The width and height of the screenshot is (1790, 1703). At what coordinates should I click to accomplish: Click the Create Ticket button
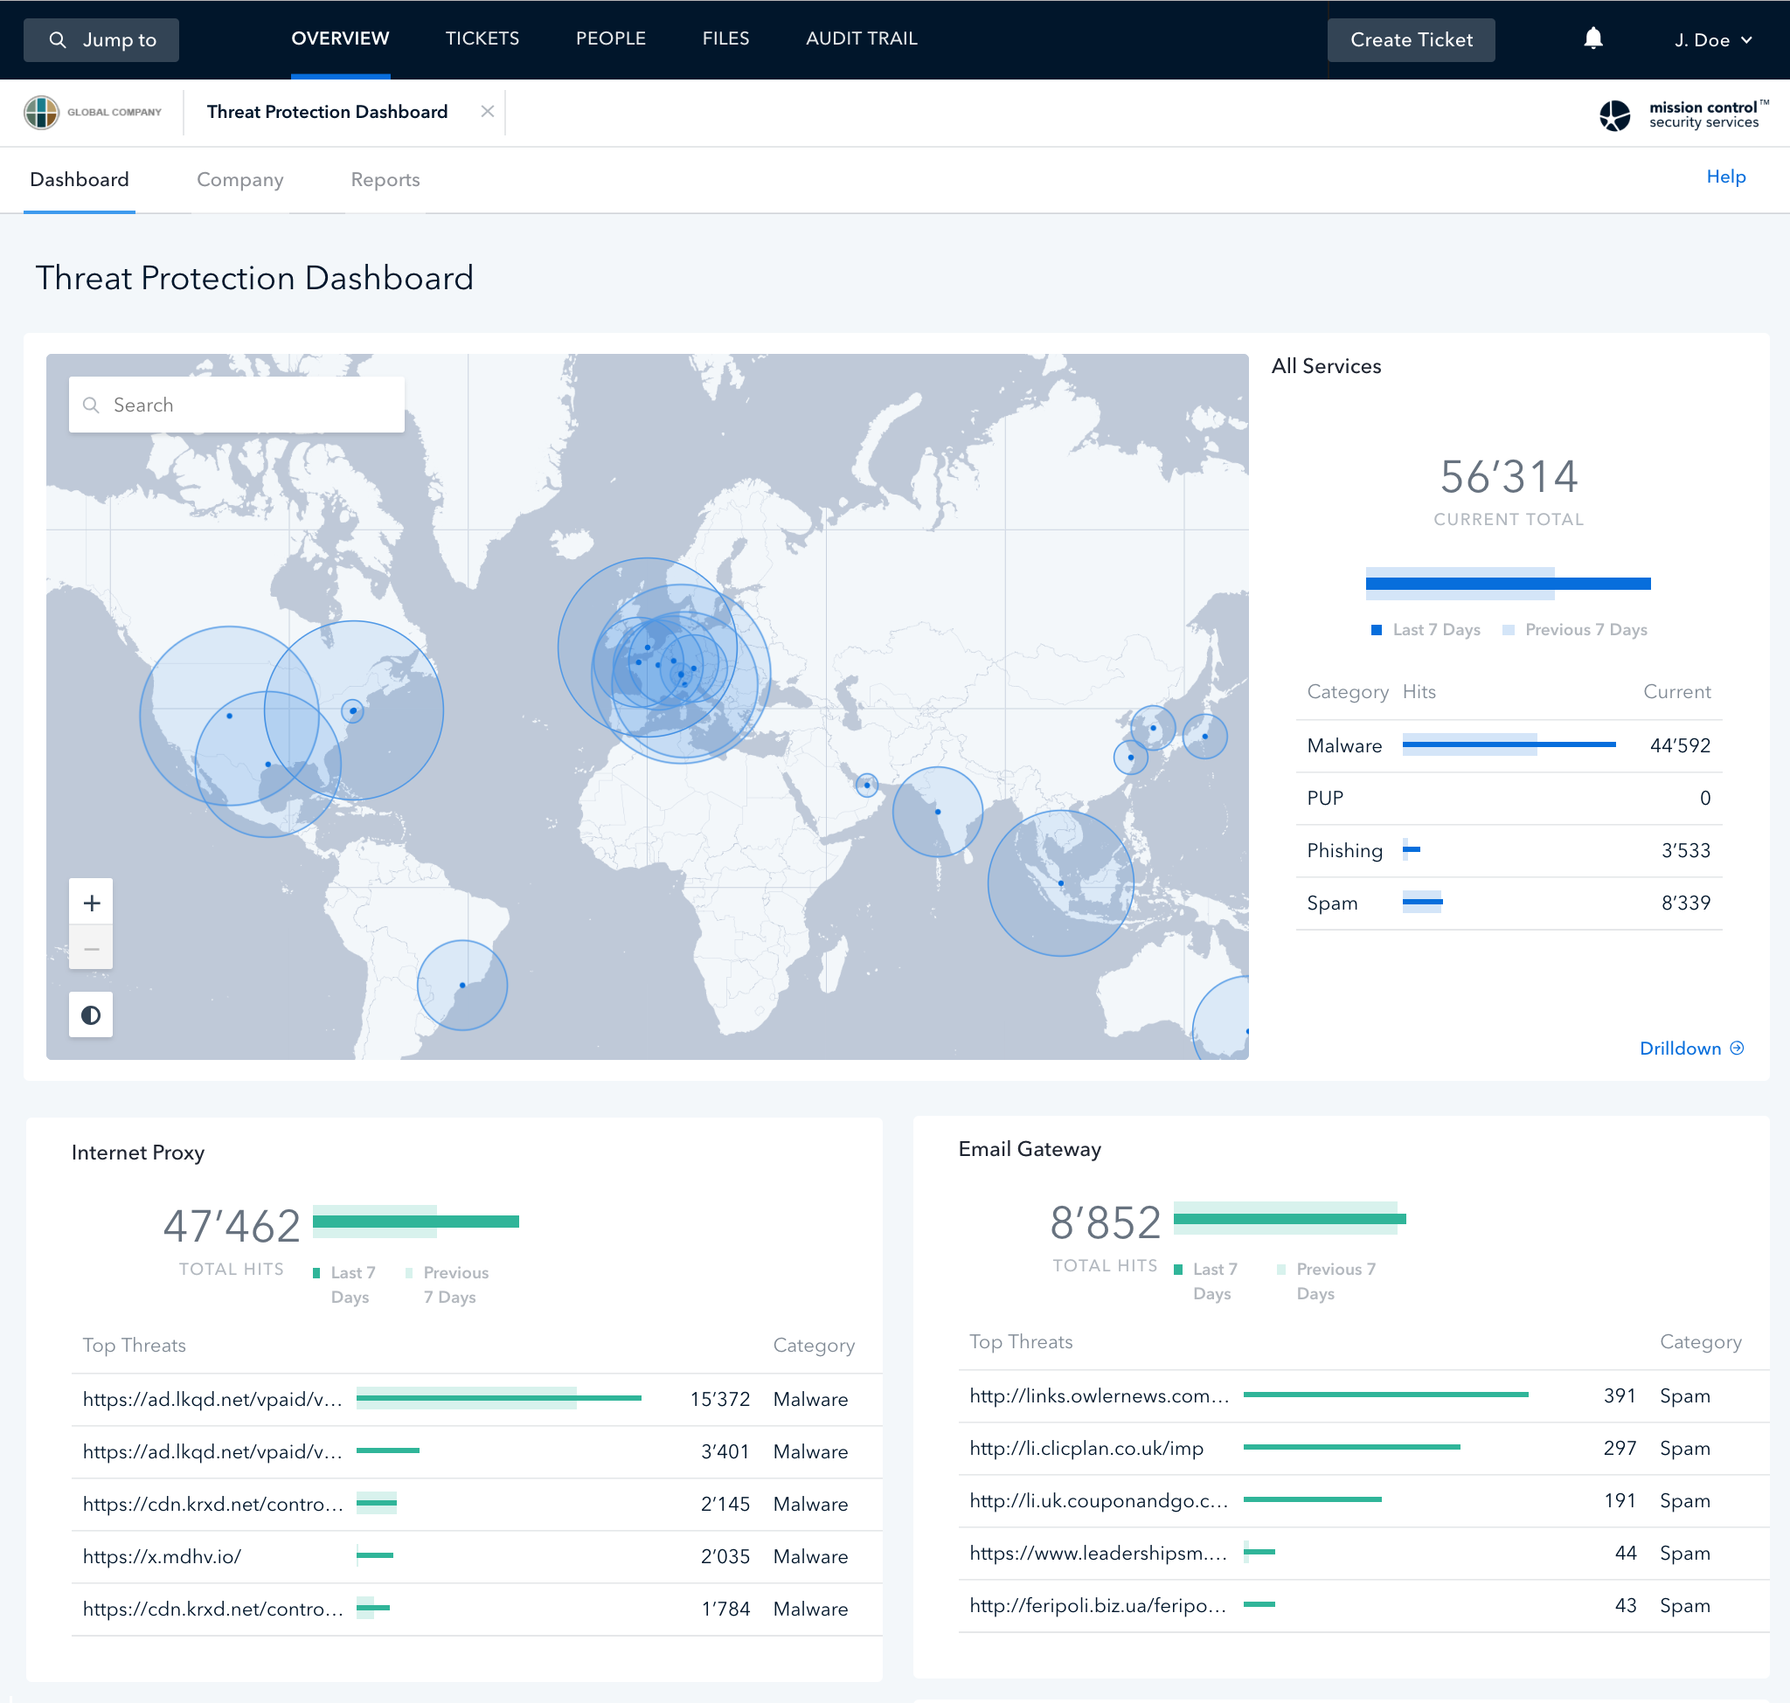point(1411,40)
